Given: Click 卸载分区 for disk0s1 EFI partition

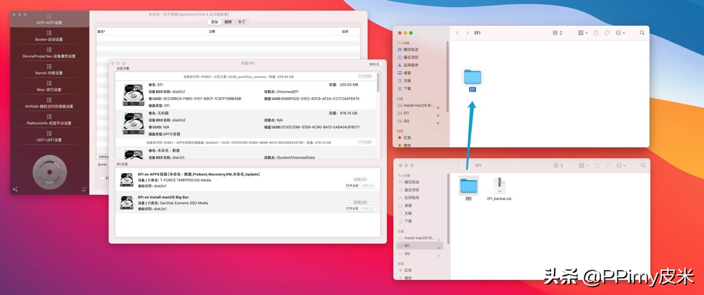Looking at the screenshot, I should (360, 180).
